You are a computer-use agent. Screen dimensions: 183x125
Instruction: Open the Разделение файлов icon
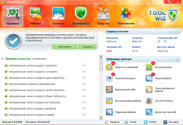click(109, 112)
